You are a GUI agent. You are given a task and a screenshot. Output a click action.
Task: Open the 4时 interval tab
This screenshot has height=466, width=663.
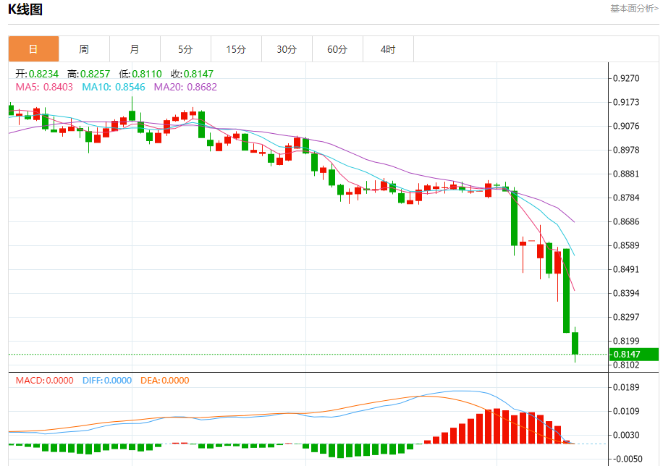[388, 49]
